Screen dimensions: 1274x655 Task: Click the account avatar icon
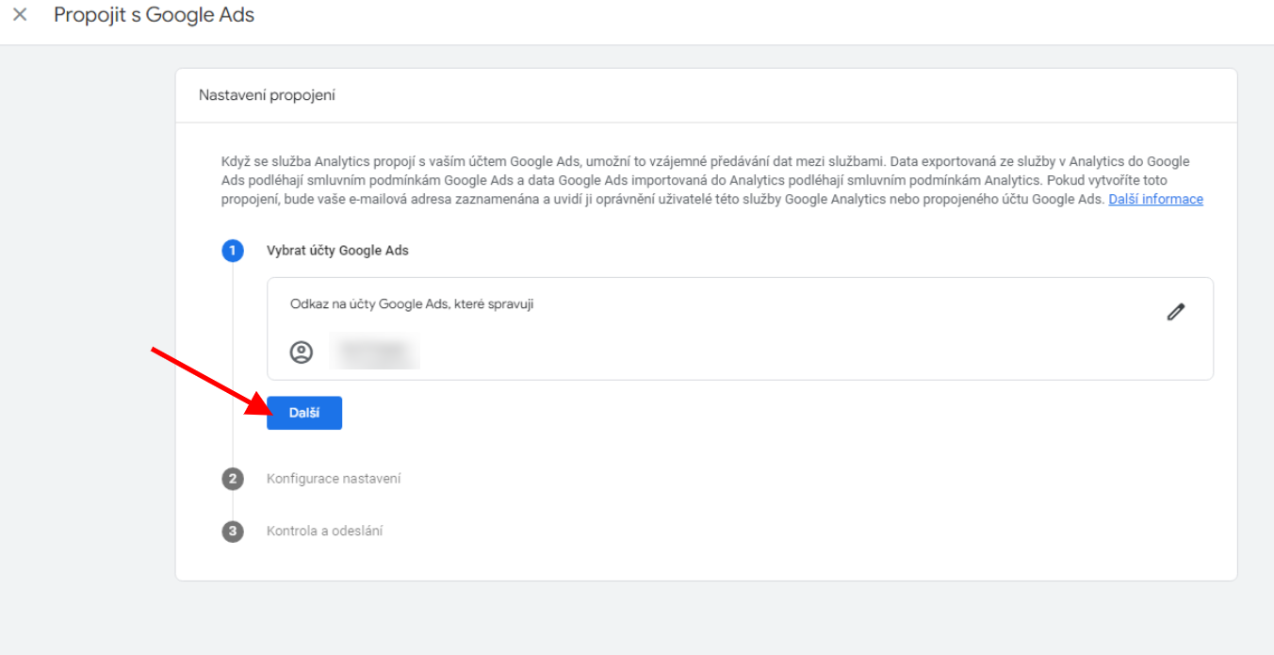tap(301, 352)
